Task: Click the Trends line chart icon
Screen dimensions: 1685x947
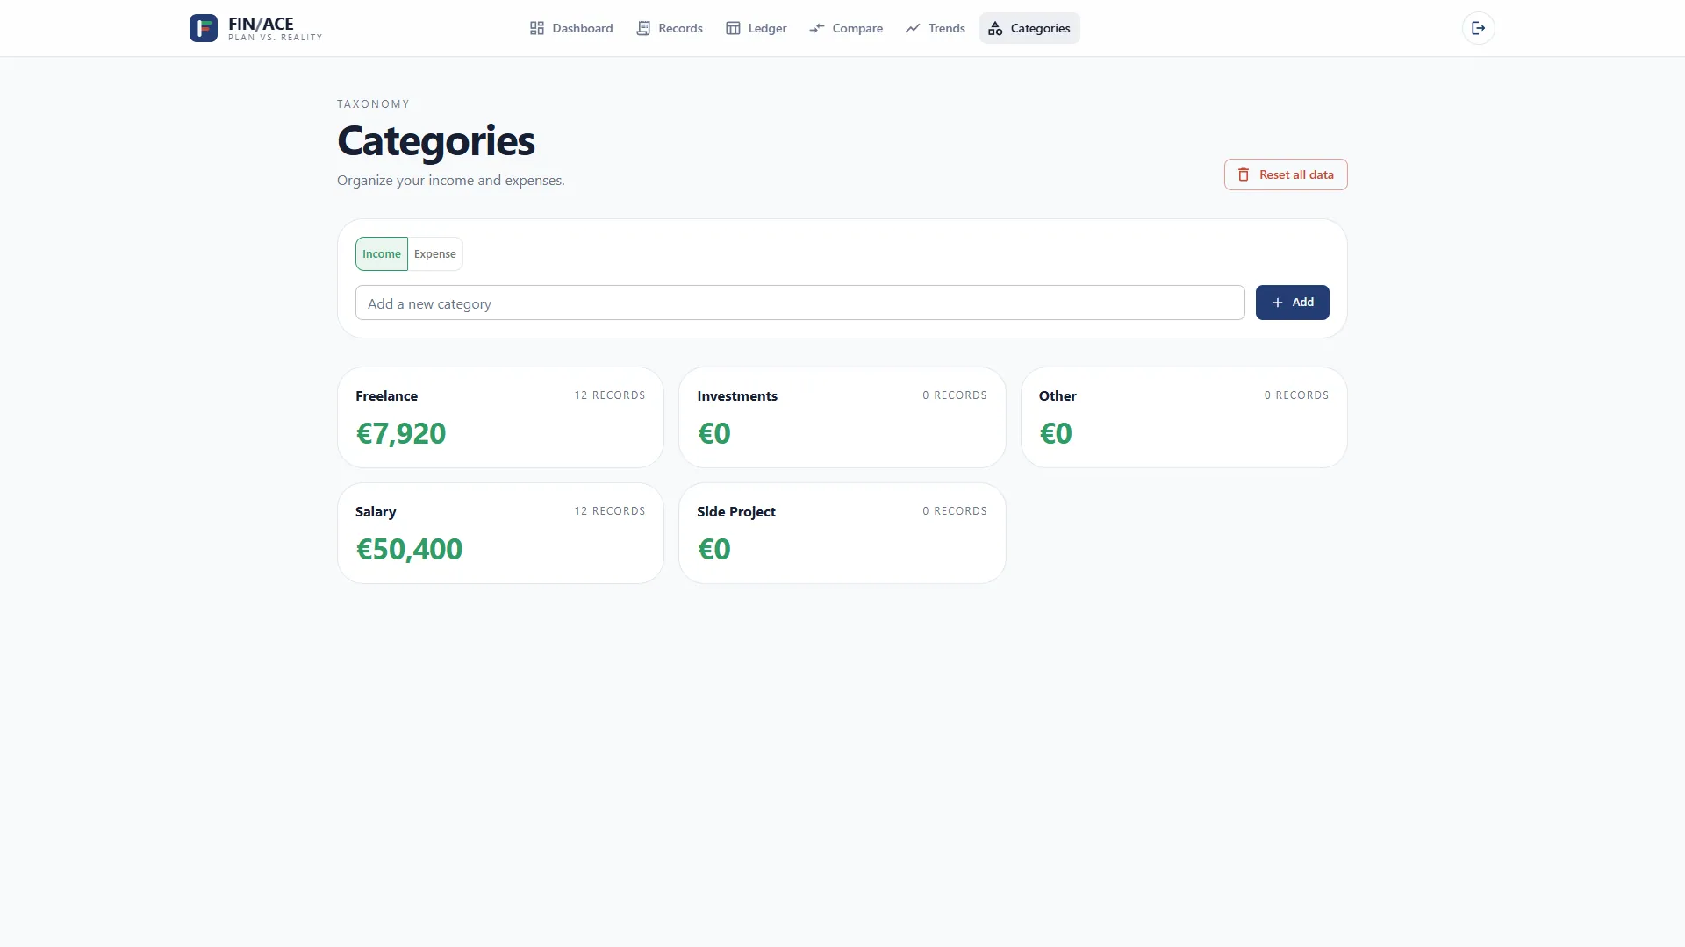Action: click(x=913, y=28)
